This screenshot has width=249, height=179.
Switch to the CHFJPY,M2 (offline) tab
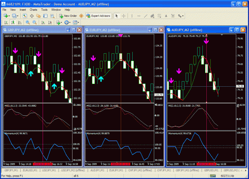tap(140, 170)
